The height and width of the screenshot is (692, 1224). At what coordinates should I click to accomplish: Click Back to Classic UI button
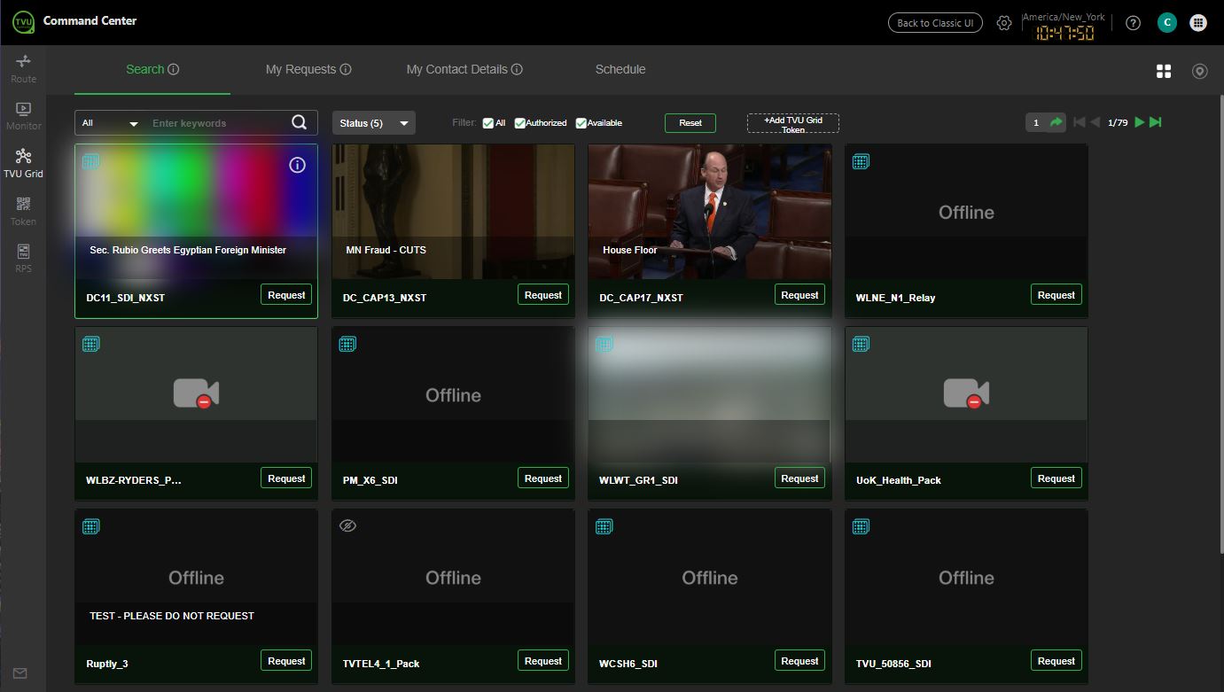tap(934, 23)
